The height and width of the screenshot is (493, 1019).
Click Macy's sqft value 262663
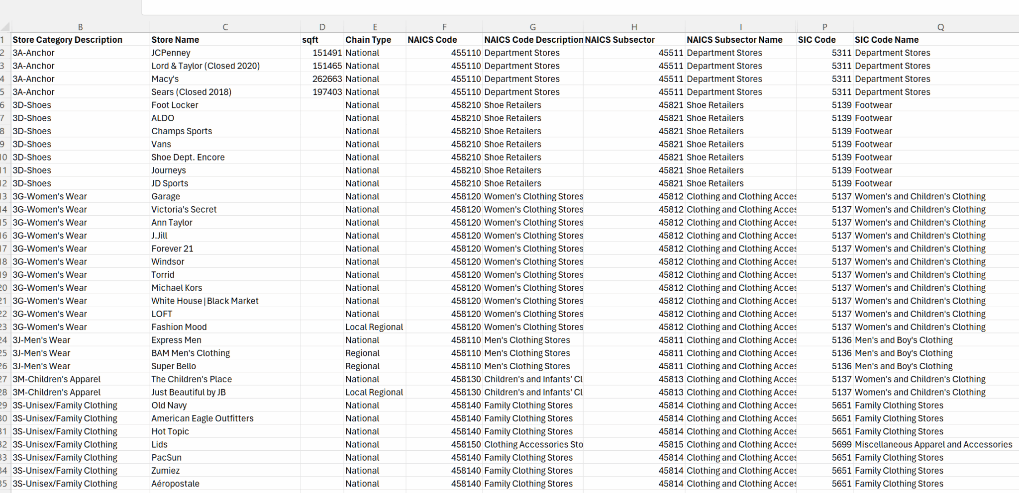(x=327, y=79)
